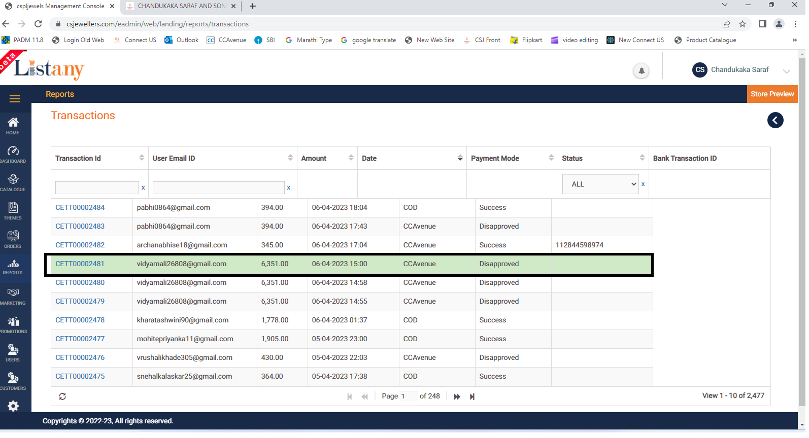
Task: Select the Bank Transaction ID 112844598974 cell
Action: (602, 245)
